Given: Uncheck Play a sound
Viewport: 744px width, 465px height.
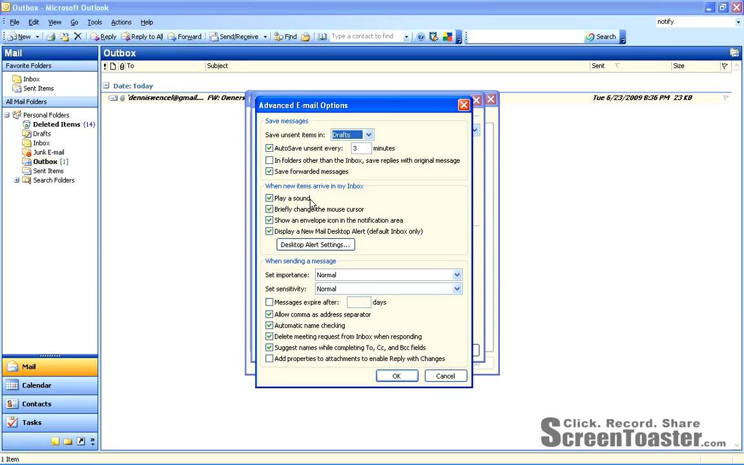Looking at the screenshot, I should pyautogui.click(x=269, y=198).
